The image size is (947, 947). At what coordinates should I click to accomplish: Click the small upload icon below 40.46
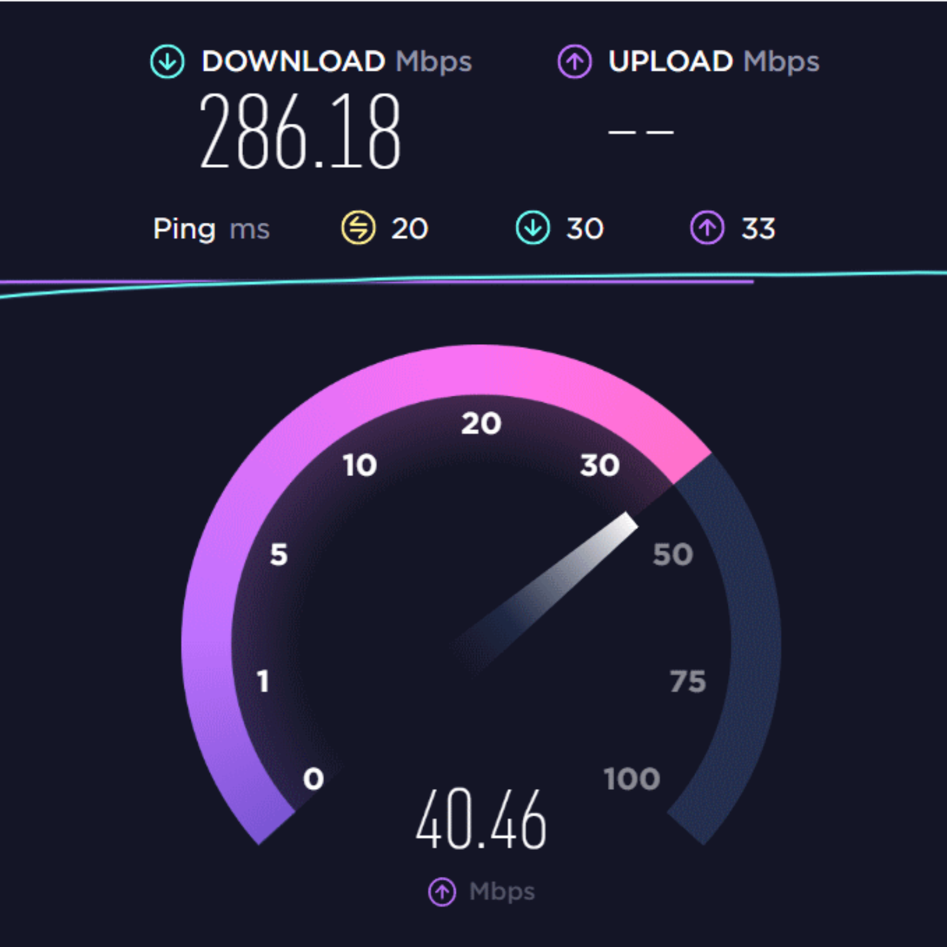point(442,892)
